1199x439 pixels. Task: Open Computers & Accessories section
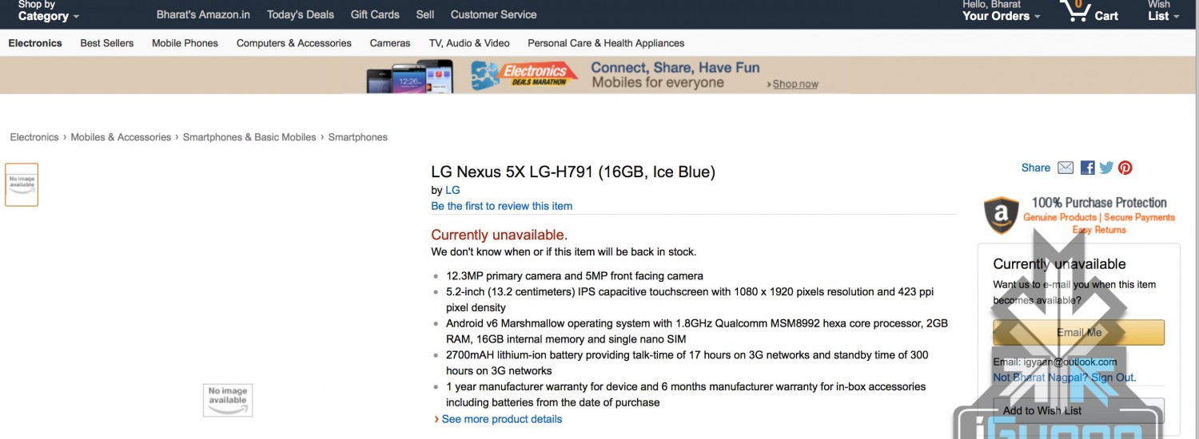(x=293, y=43)
